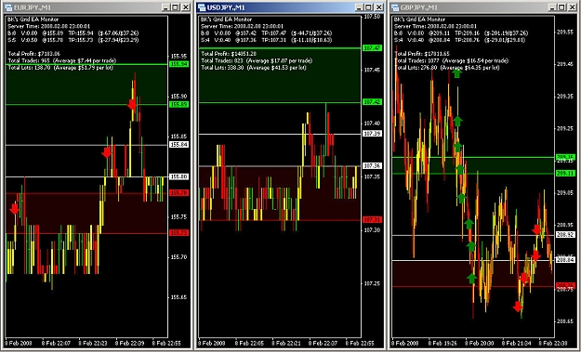The width and height of the screenshot is (581, 352).
Task: Select EURJPY red sell arrow near 155.84 line
Action: tap(107, 152)
